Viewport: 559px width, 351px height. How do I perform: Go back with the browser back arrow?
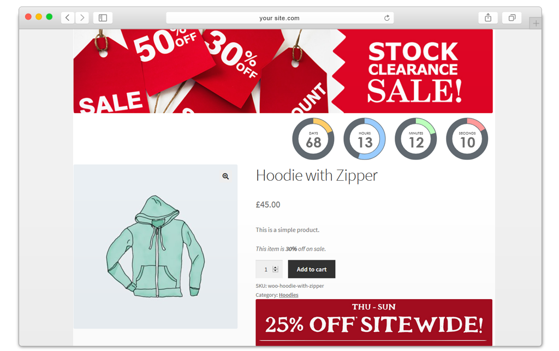67,17
